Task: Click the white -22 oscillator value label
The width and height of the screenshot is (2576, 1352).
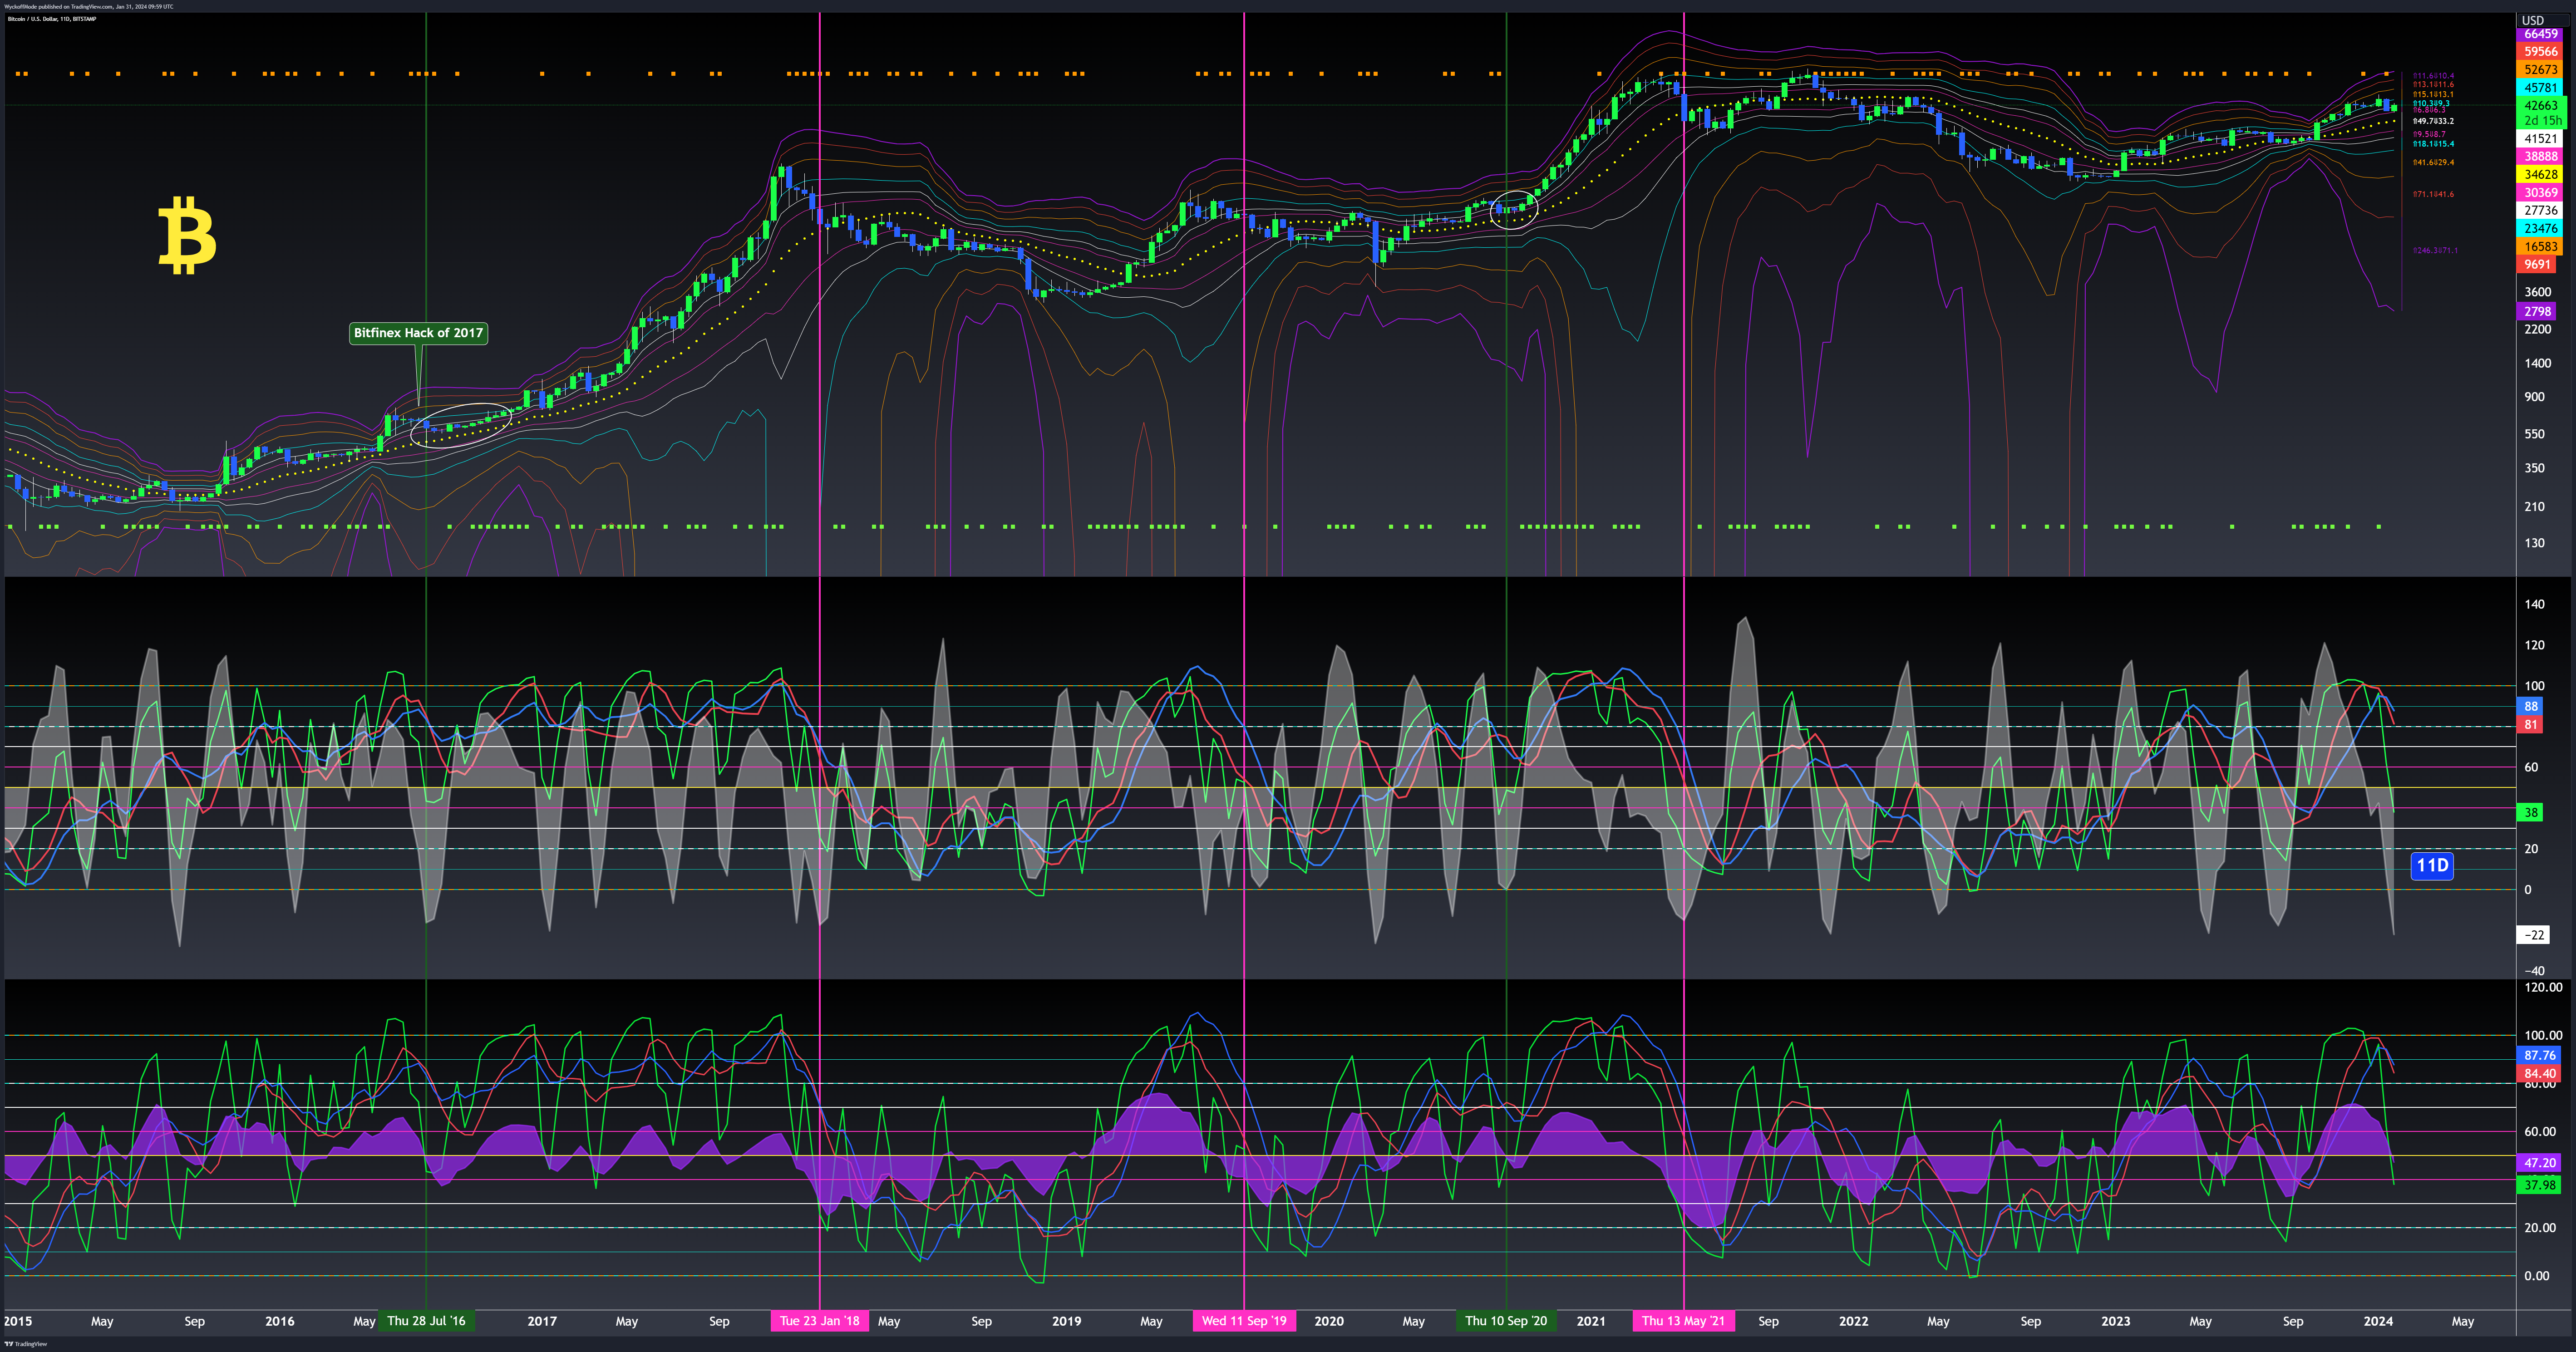Action: (2533, 935)
